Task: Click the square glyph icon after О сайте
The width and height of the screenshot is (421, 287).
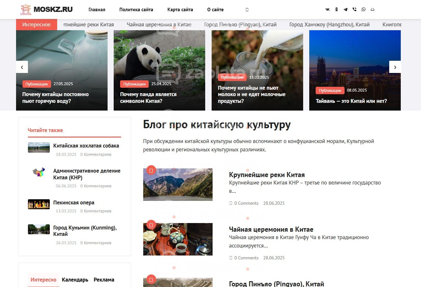Action: tap(247, 10)
